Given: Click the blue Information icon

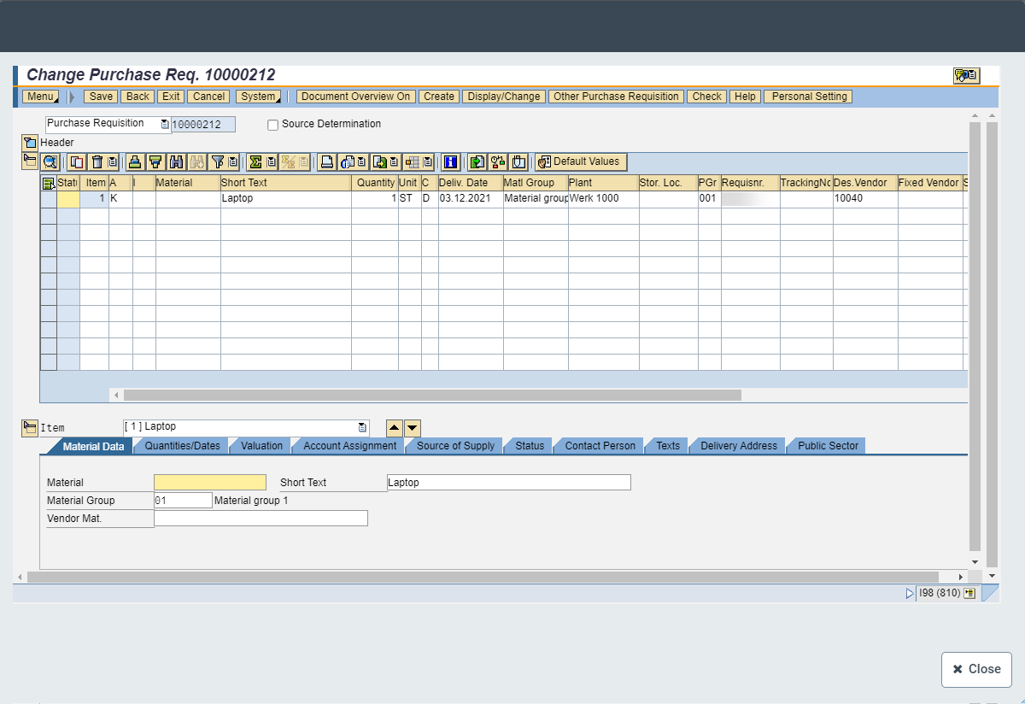Looking at the screenshot, I should point(451,161).
